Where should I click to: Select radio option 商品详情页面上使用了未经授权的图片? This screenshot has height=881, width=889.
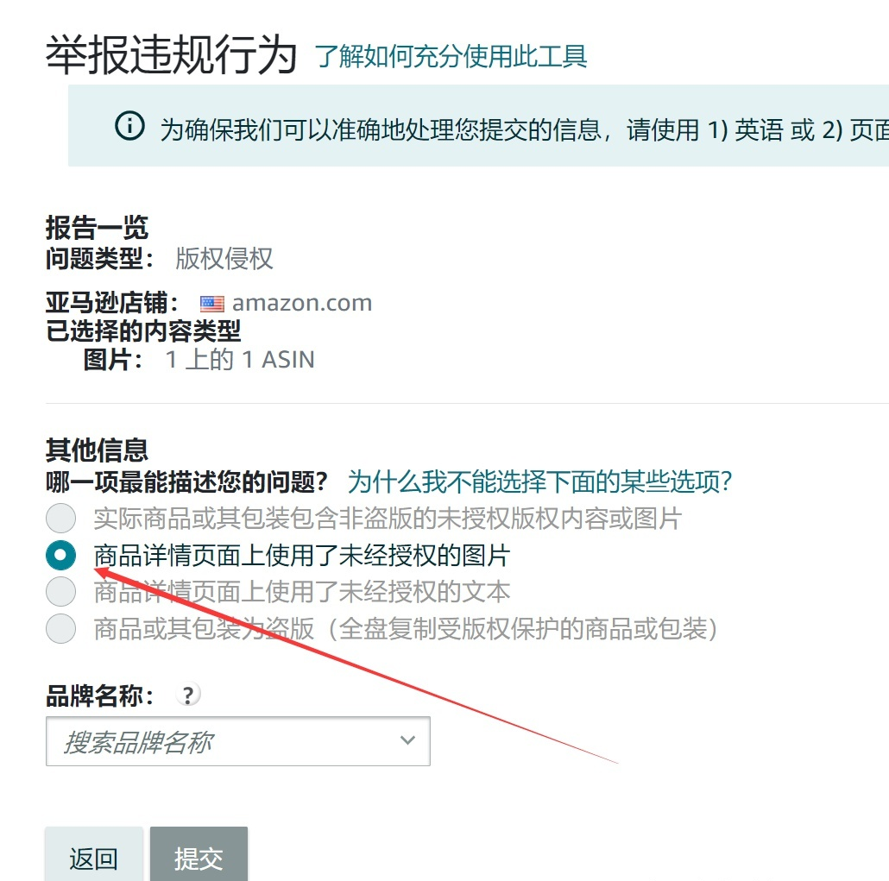[x=60, y=556]
